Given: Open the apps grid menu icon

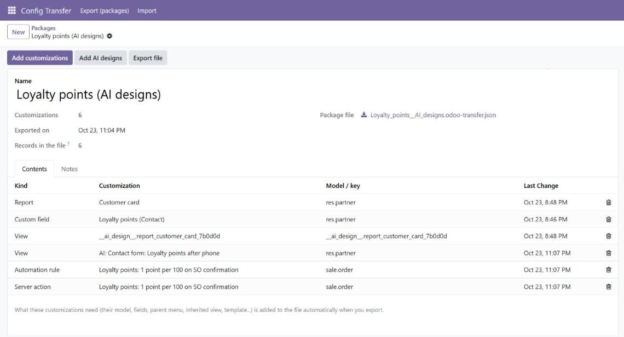Looking at the screenshot, I should (x=11, y=10).
